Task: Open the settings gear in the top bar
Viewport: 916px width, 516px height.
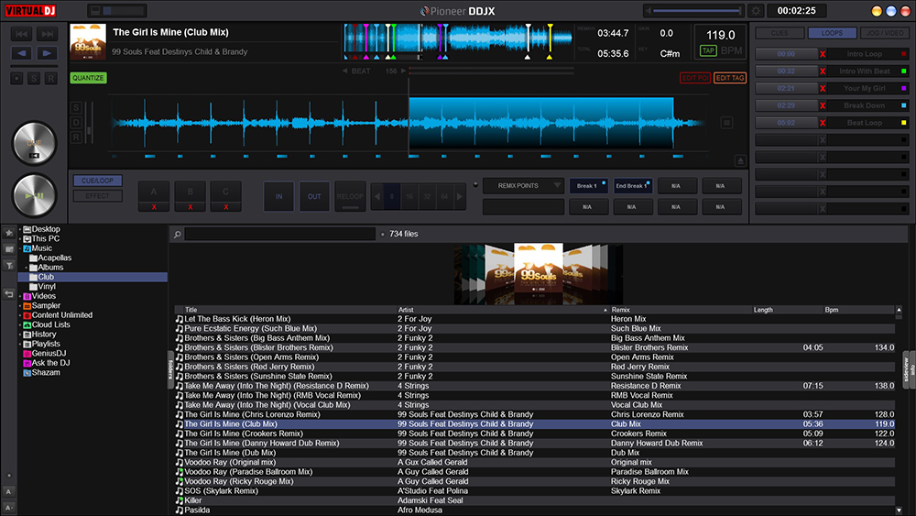Action: (x=756, y=10)
